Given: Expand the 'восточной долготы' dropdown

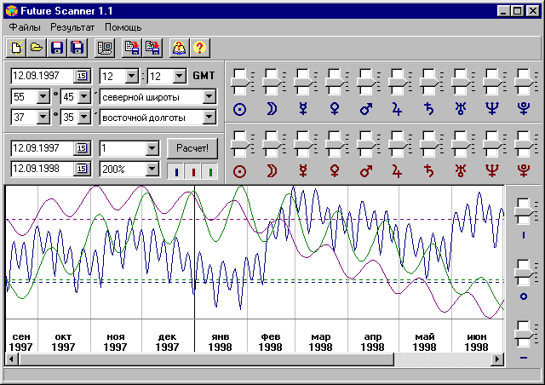Looking at the screenshot, I should click(x=209, y=118).
